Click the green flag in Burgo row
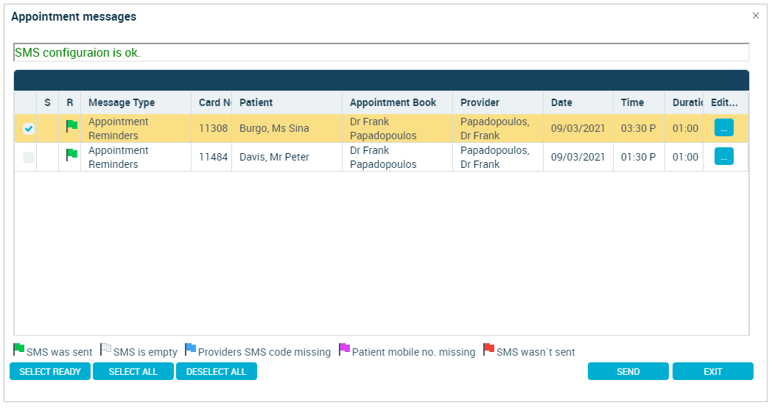This screenshot has height=408, width=772. click(72, 126)
